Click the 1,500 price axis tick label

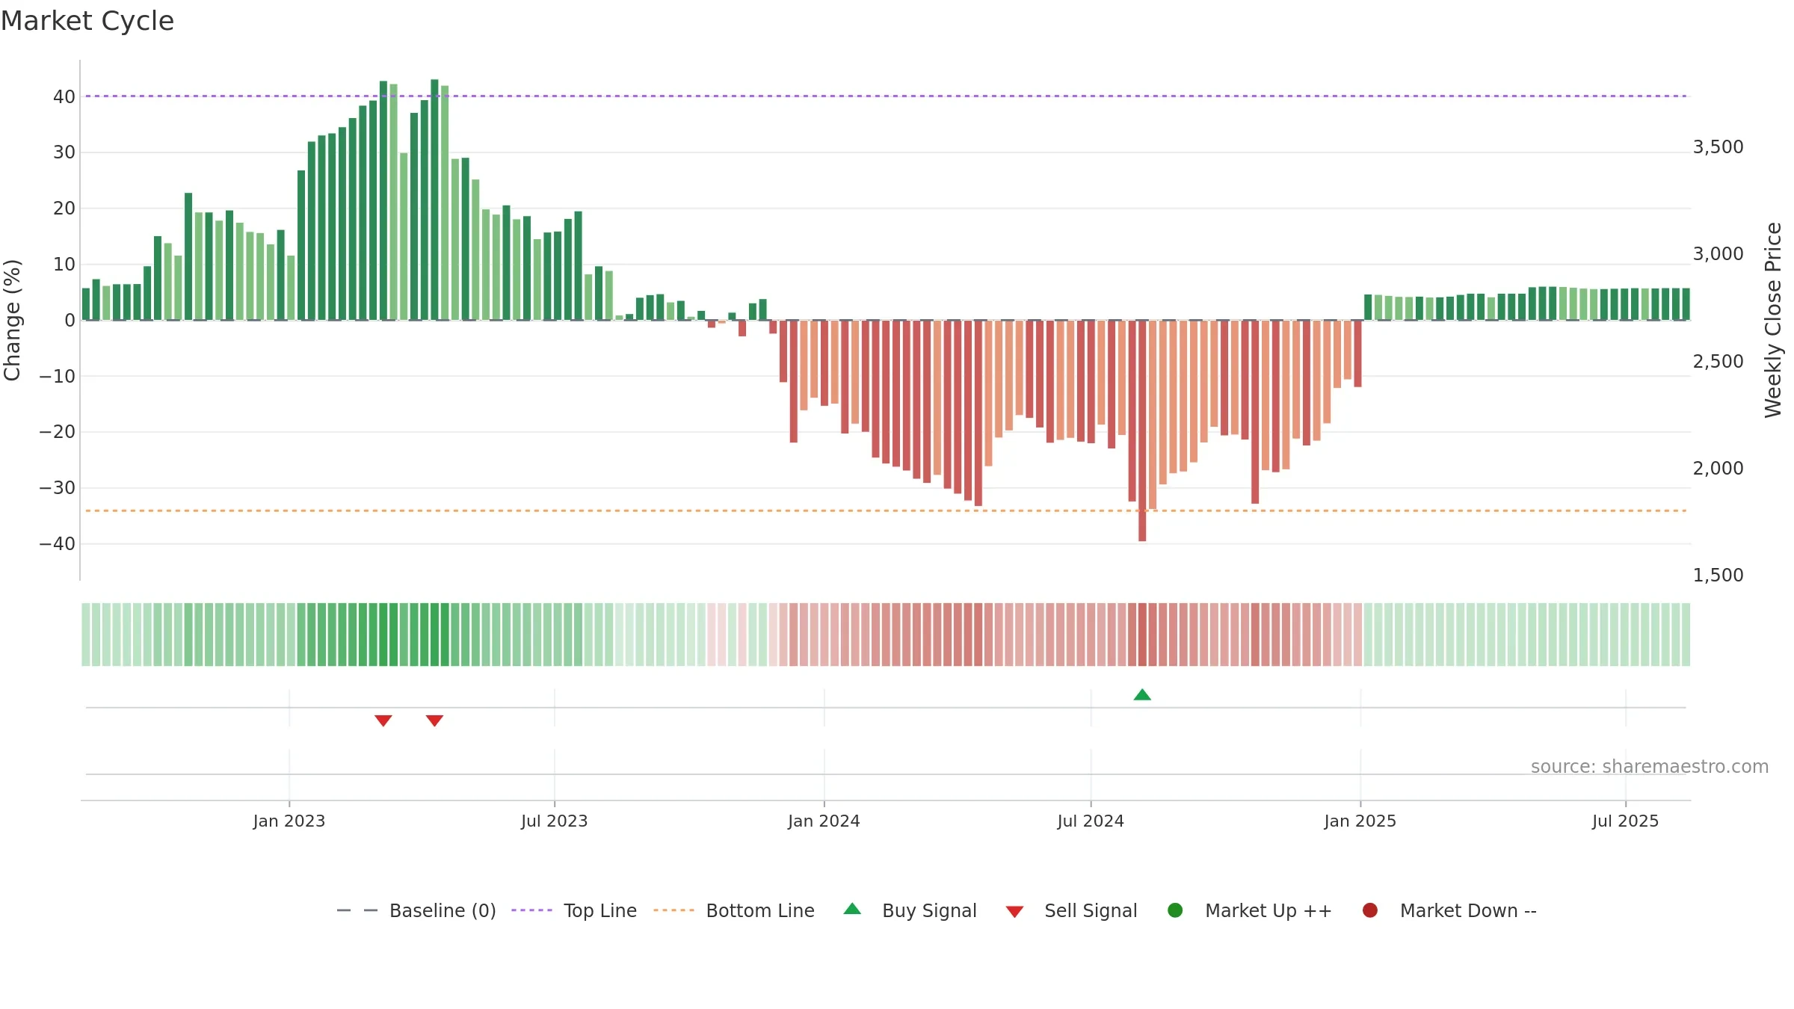[x=1718, y=576]
